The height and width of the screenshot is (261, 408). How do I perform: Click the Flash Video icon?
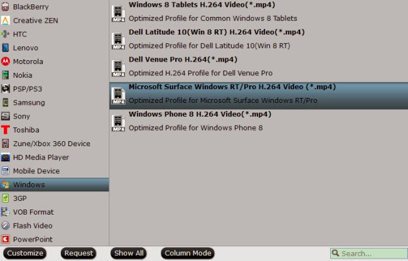point(5,226)
